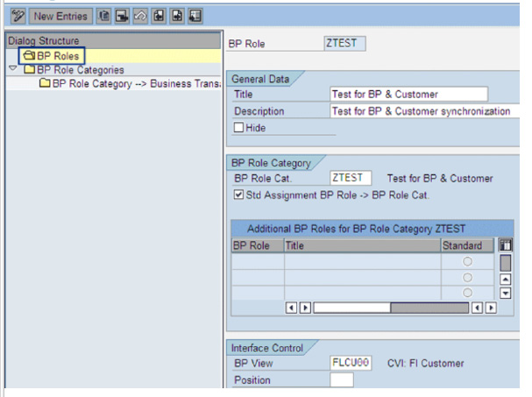Click right arrow beside horizontal scrollbar start
Screen dimensions: 532x397
tap(305, 308)
